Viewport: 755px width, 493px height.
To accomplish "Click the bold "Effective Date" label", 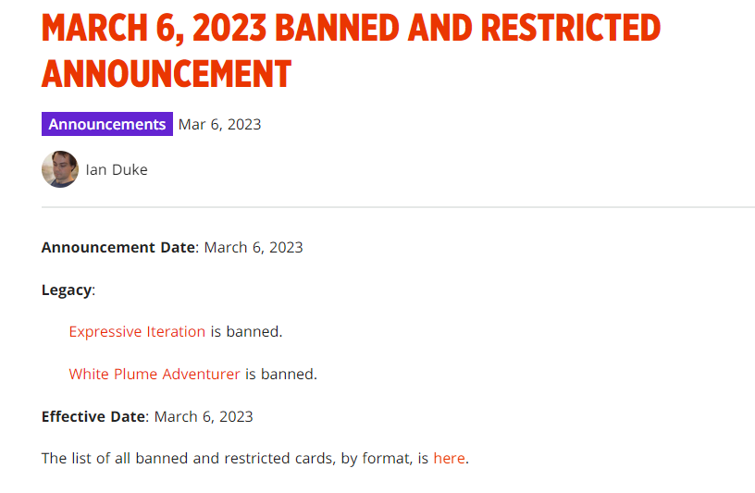I will coord(93,416).
